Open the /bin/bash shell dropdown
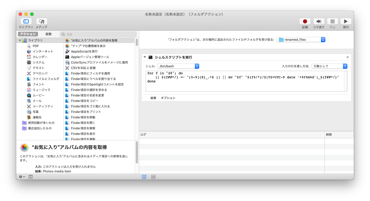 [x=178, y=66]
